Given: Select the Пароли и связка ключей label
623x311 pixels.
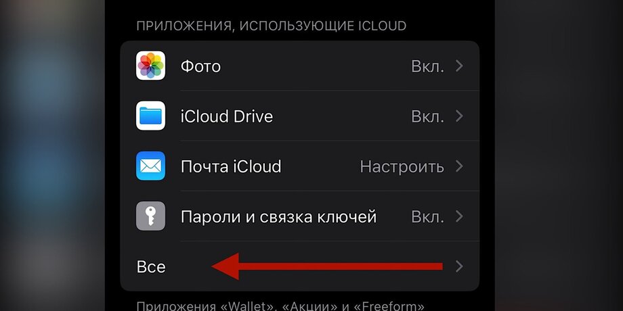Looking at the screenshot, I should 278,217.
